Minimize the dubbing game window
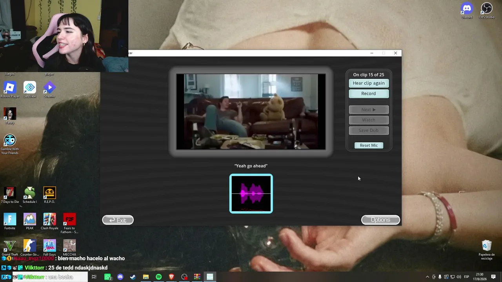502x282 pixels. click(372, 53)
